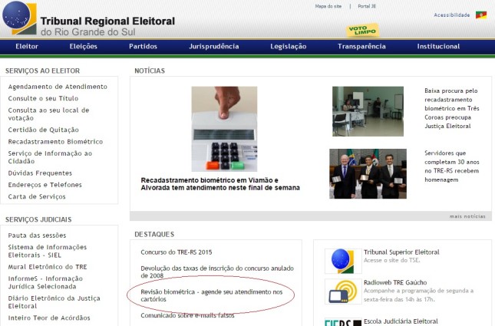Select Transparência in the navigation bar
Viewport: 495px width, 326px height.
[x=361, y=47]
